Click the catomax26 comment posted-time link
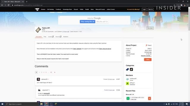This screenshot has height=106, width=190. point(111,79)
